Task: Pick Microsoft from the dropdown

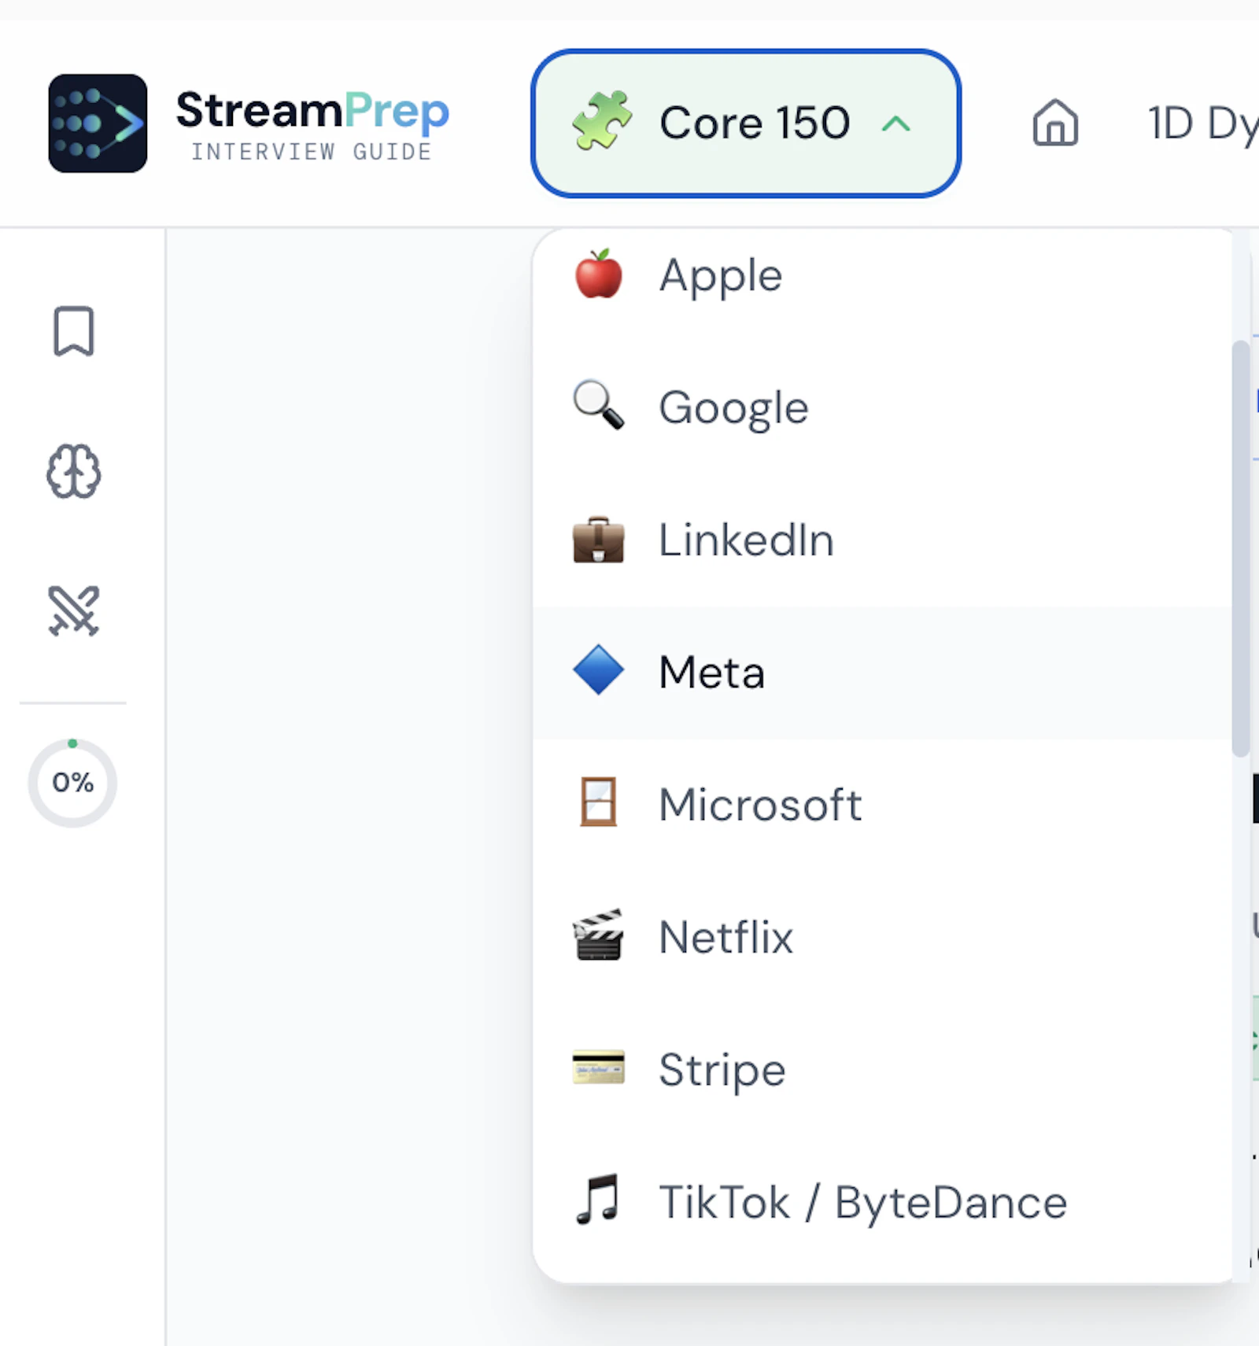Action: pyautogui.click(x=882, y=804)
